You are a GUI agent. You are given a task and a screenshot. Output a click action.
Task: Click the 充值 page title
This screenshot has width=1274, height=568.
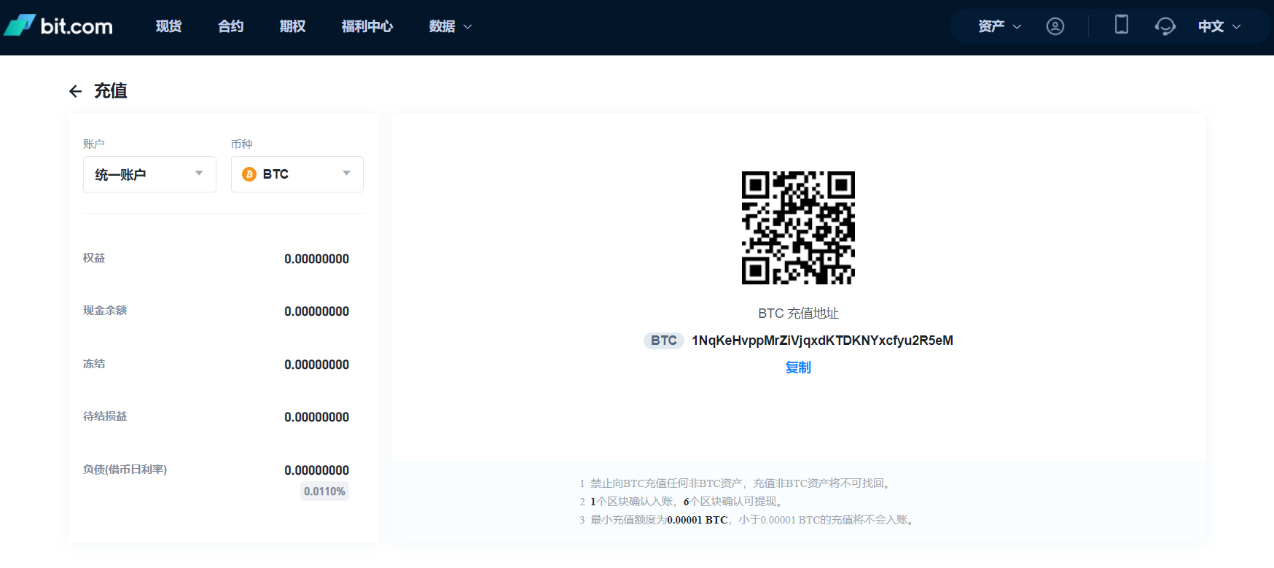pyautogui.click(x=111, y=91)
